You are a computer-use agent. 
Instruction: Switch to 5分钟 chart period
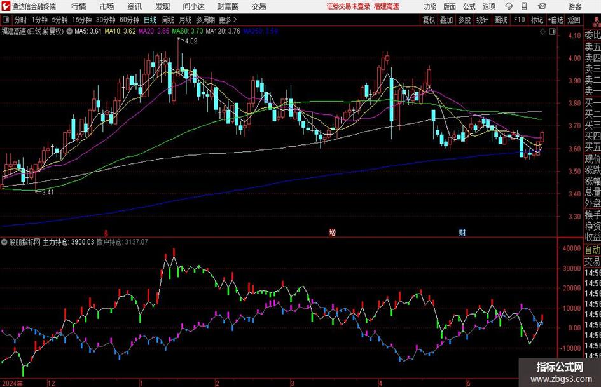pyautogui.click(x=60, y=20)
